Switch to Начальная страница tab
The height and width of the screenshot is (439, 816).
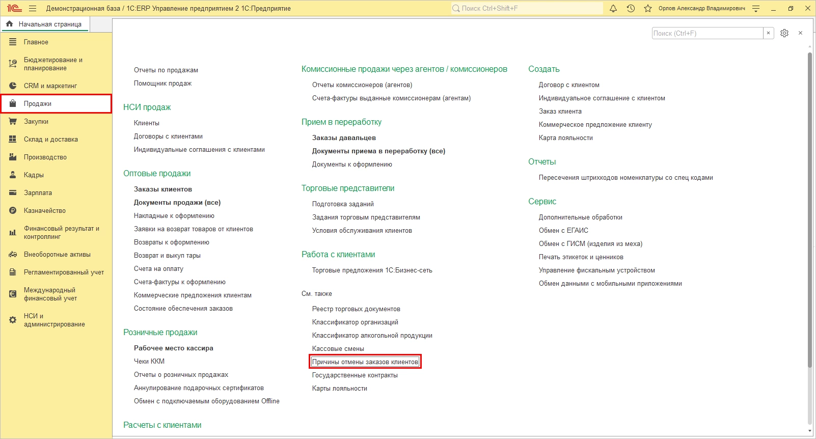coord(45,24)
